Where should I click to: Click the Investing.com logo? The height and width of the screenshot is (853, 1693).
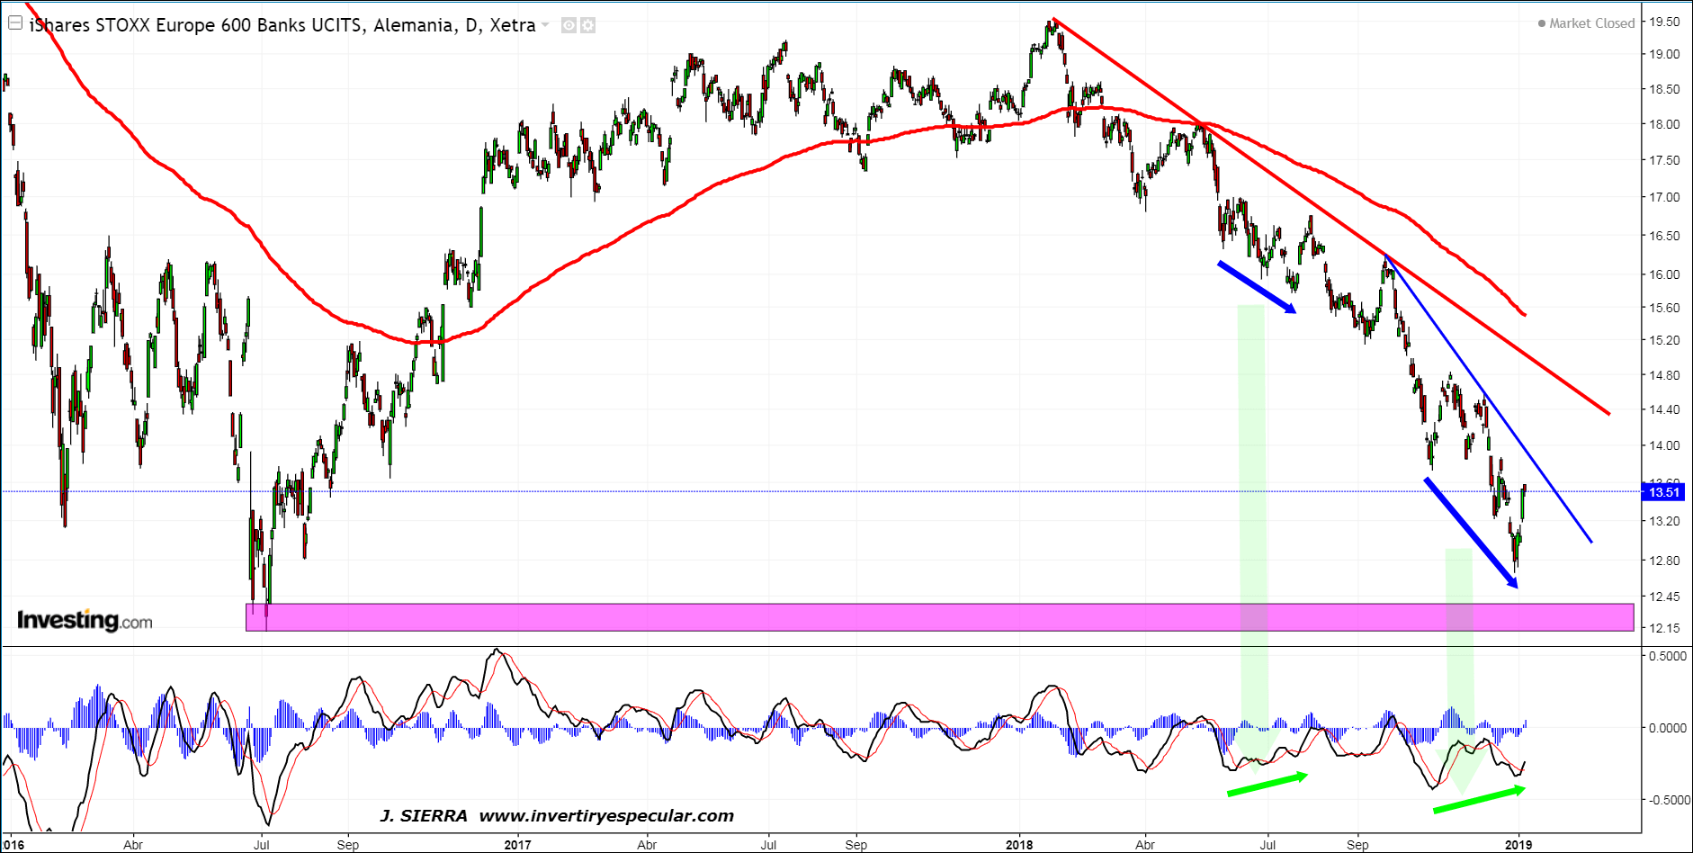[85, 620]
